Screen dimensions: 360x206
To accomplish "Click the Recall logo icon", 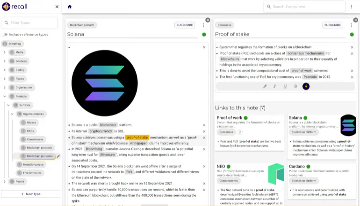I will click(6, 7).
